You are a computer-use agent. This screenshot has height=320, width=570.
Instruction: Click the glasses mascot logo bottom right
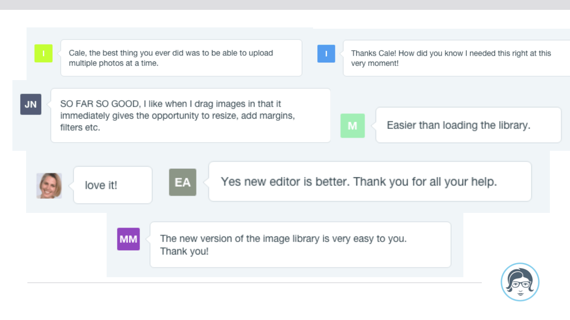pyautogui.click(x=520, y=282)
